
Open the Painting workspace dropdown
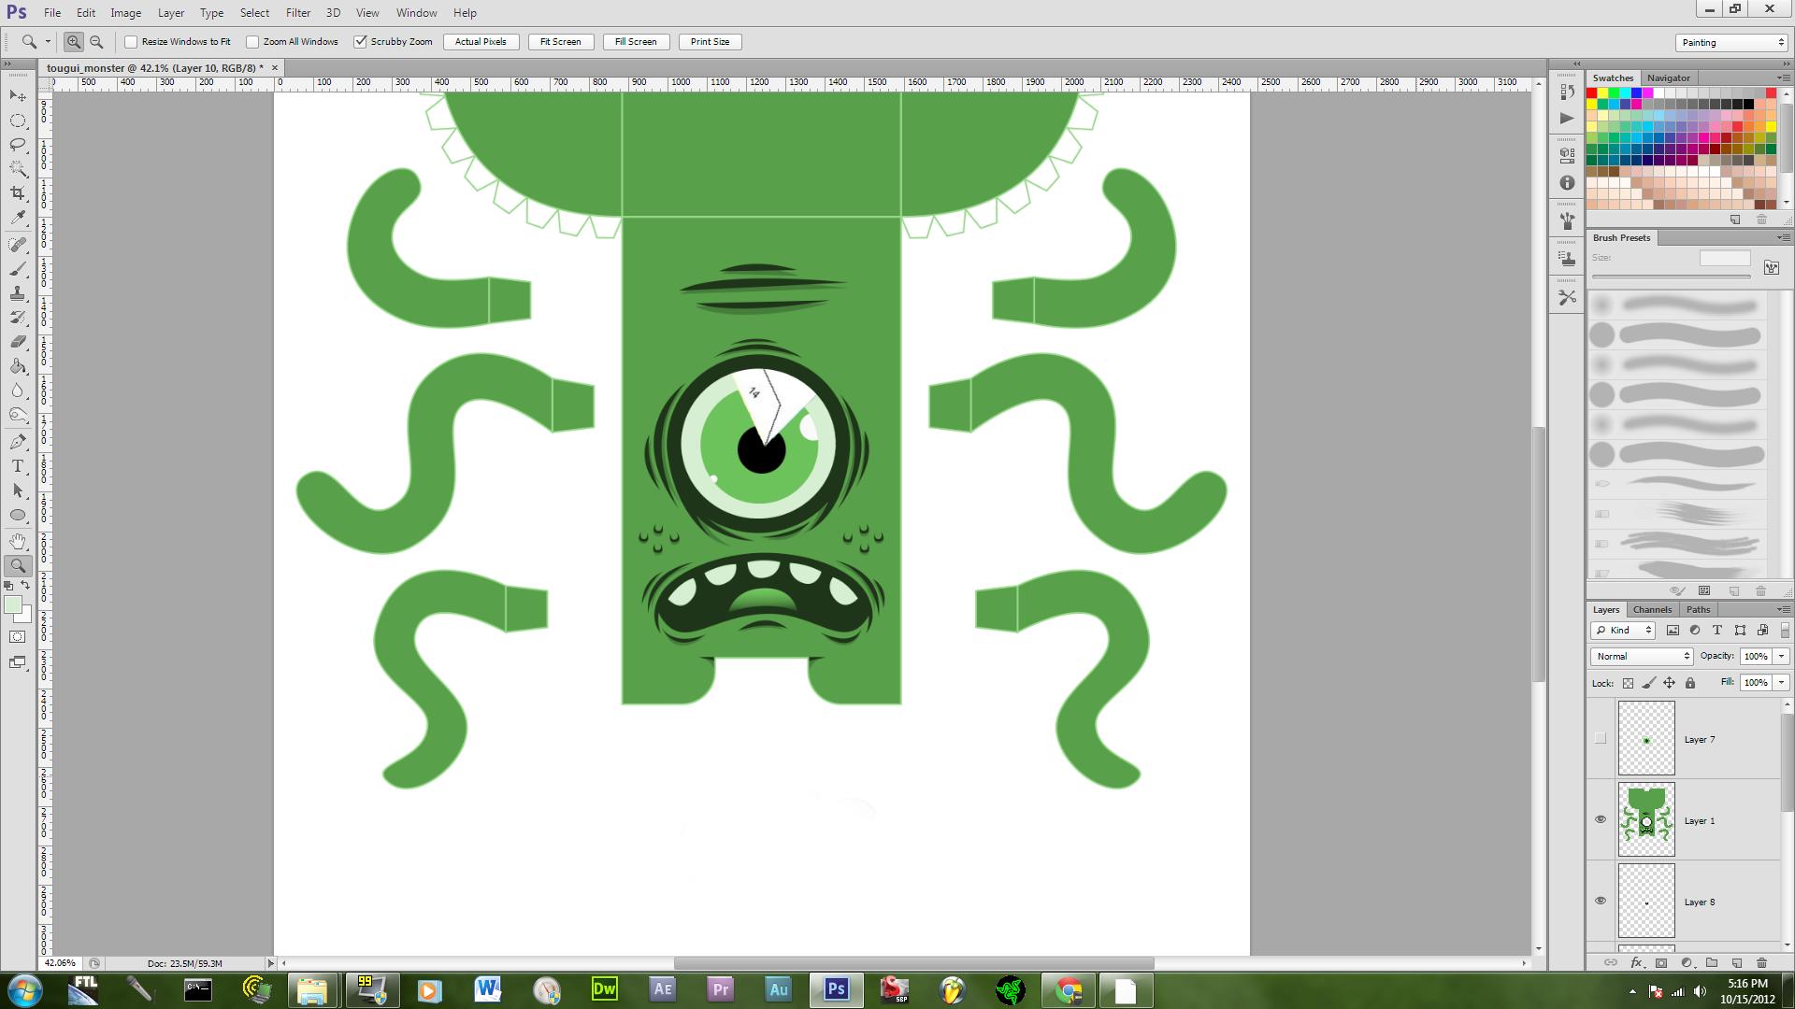1731,42
